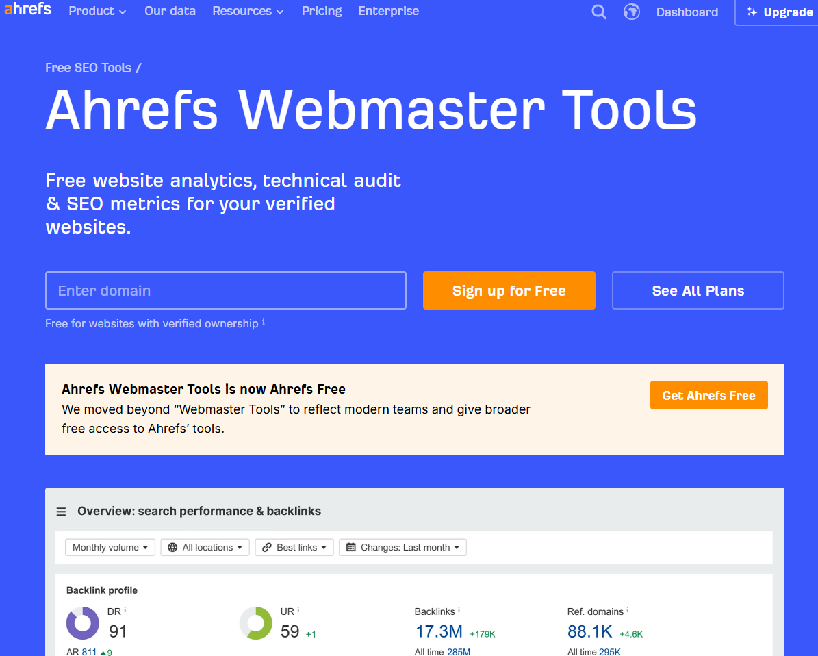Expand the Resources menu

(x=248, y=11)
